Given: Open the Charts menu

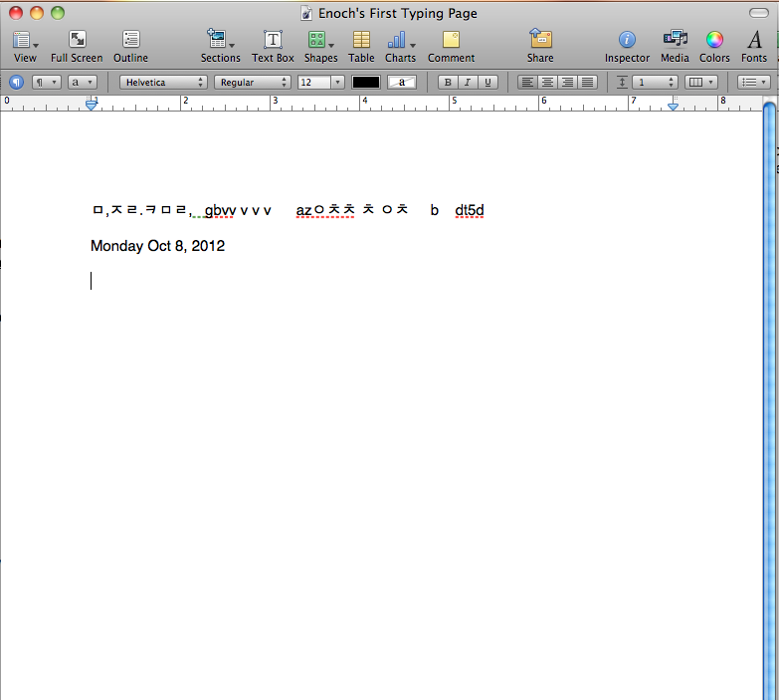Looking at the screenshot, I should point(400,46).
